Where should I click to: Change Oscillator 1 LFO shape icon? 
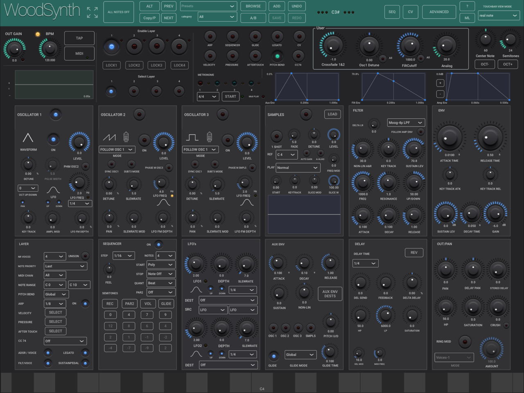(x=53, y=190)
